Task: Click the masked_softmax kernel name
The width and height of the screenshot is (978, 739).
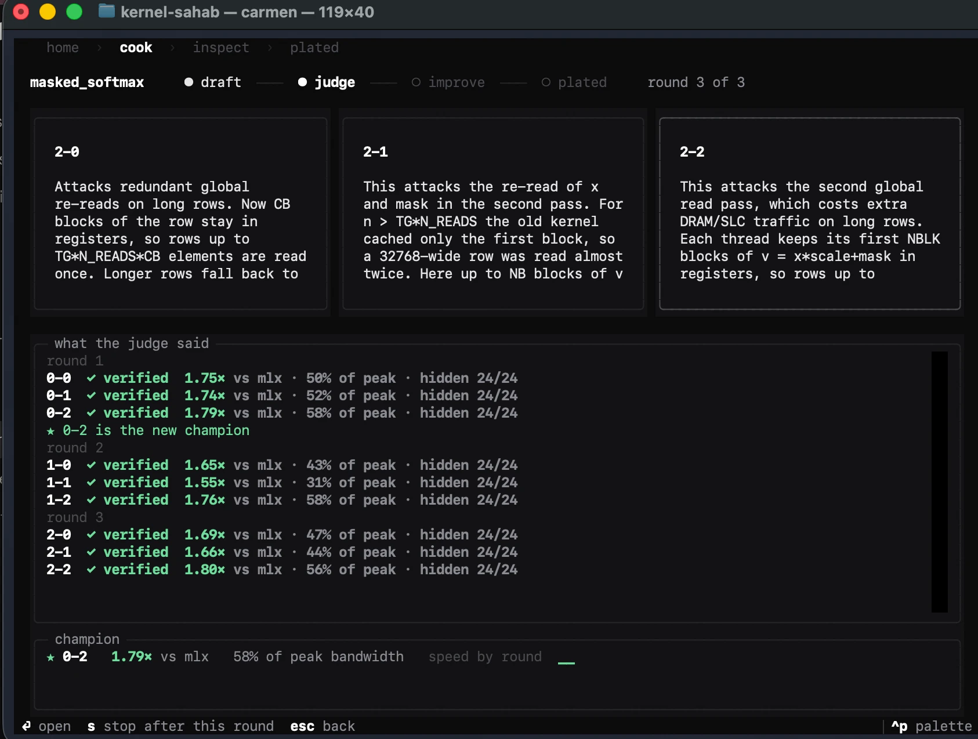Action: (87, 82)
